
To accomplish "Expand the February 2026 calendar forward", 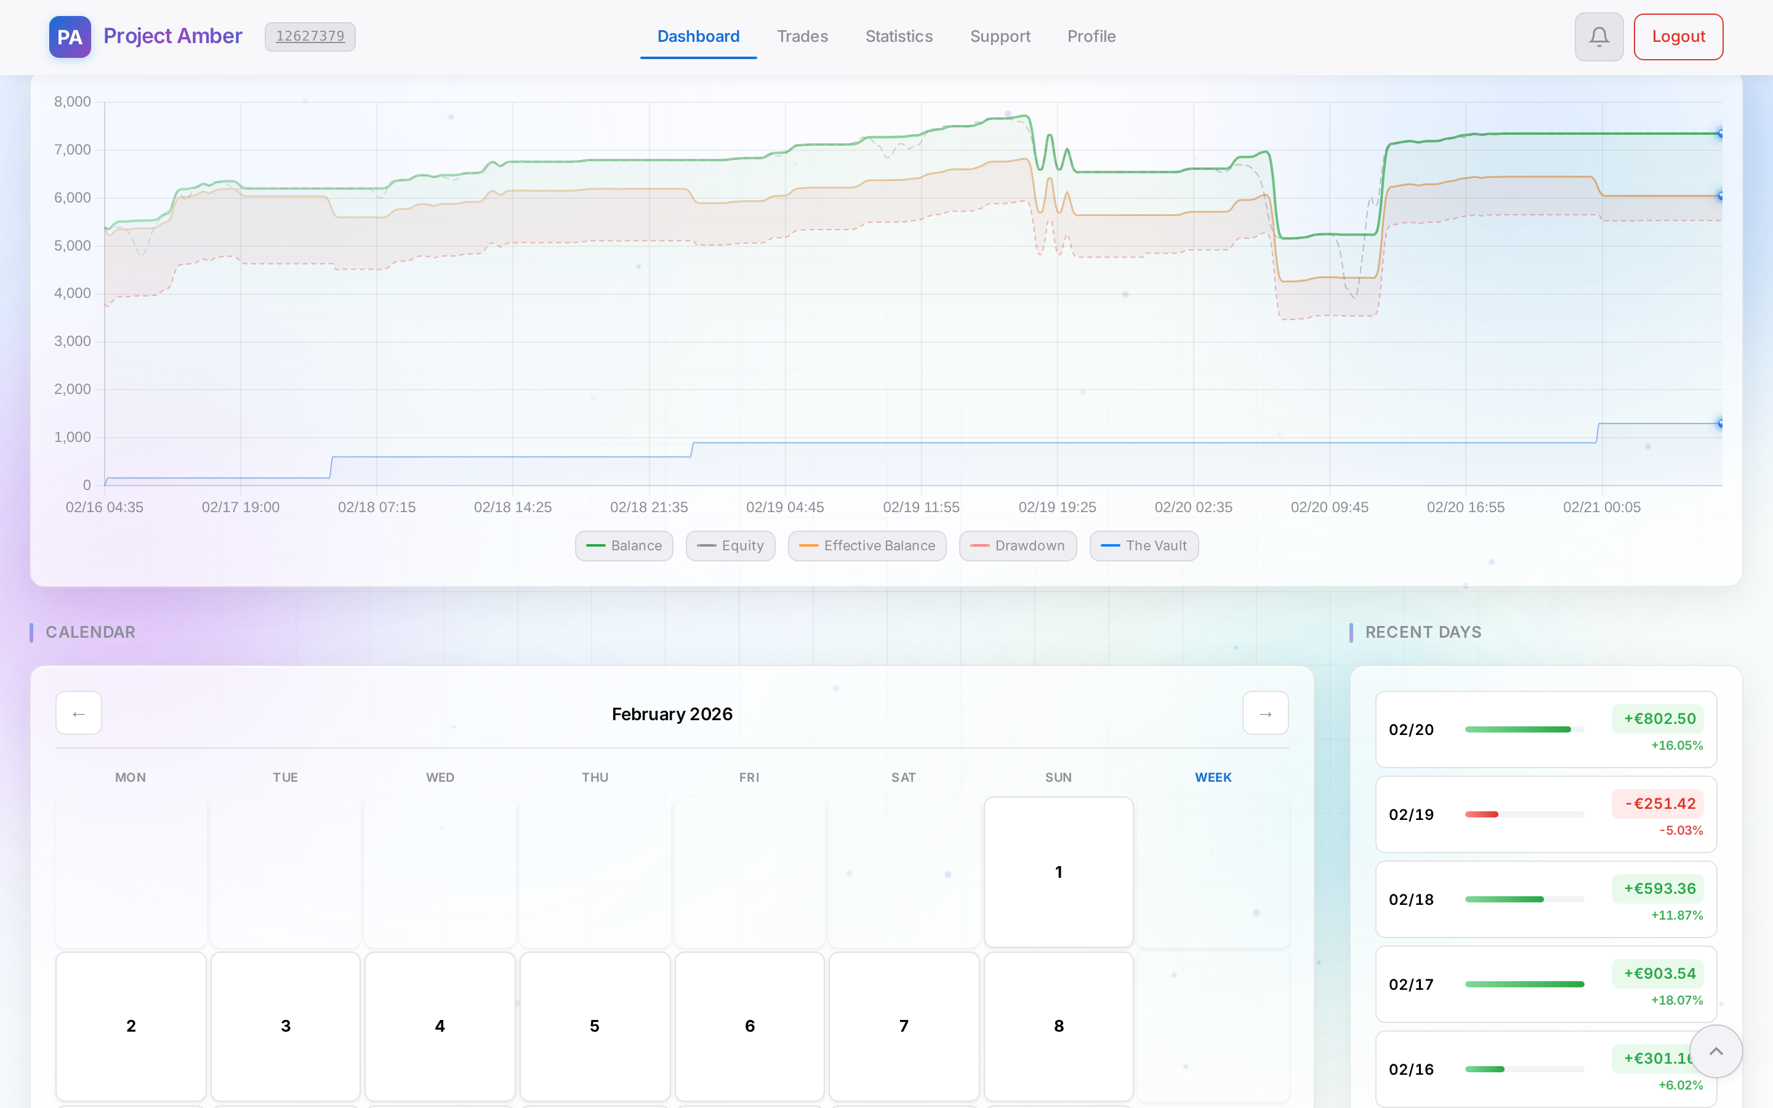I will point(1264,713).
